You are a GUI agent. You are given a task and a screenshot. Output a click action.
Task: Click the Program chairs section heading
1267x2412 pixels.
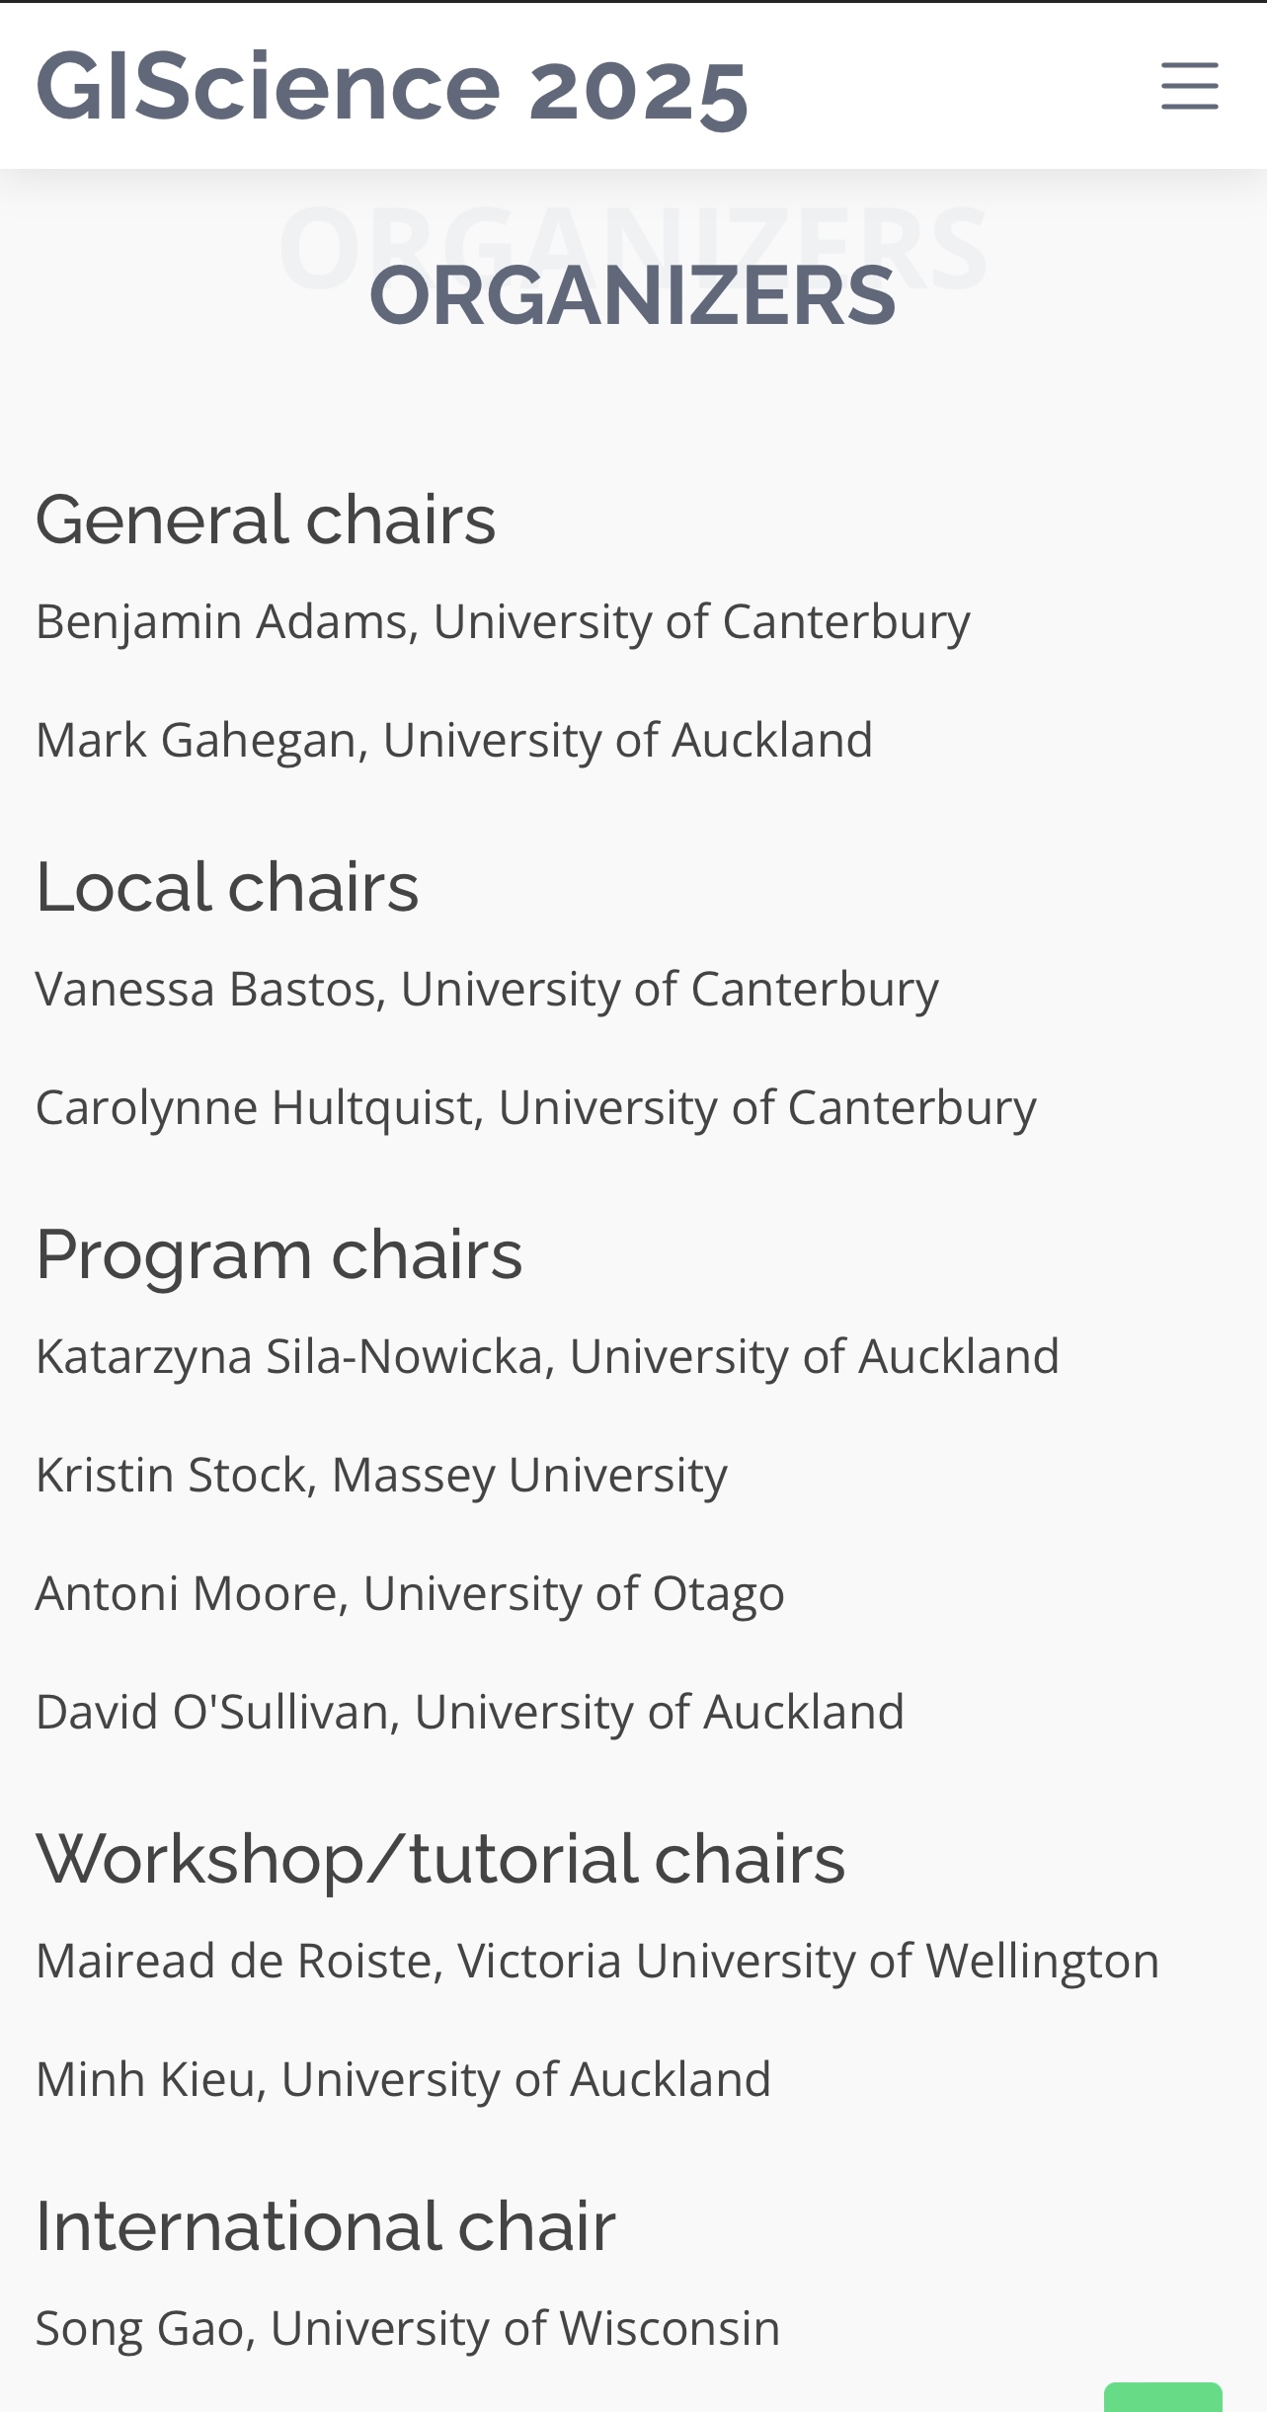pyautogui.click(x=279, y=1254)
